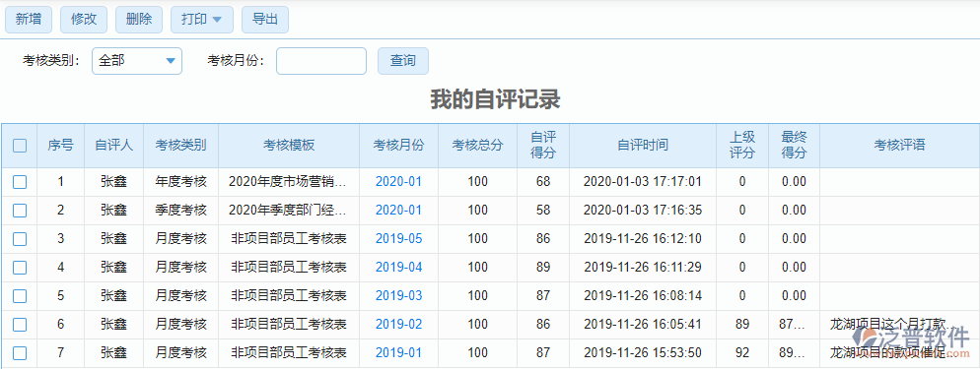Image resolution: width=980 pixels, height=369 pixels.
Task: Check the checkbox for row 2
Action: point(20,211)
